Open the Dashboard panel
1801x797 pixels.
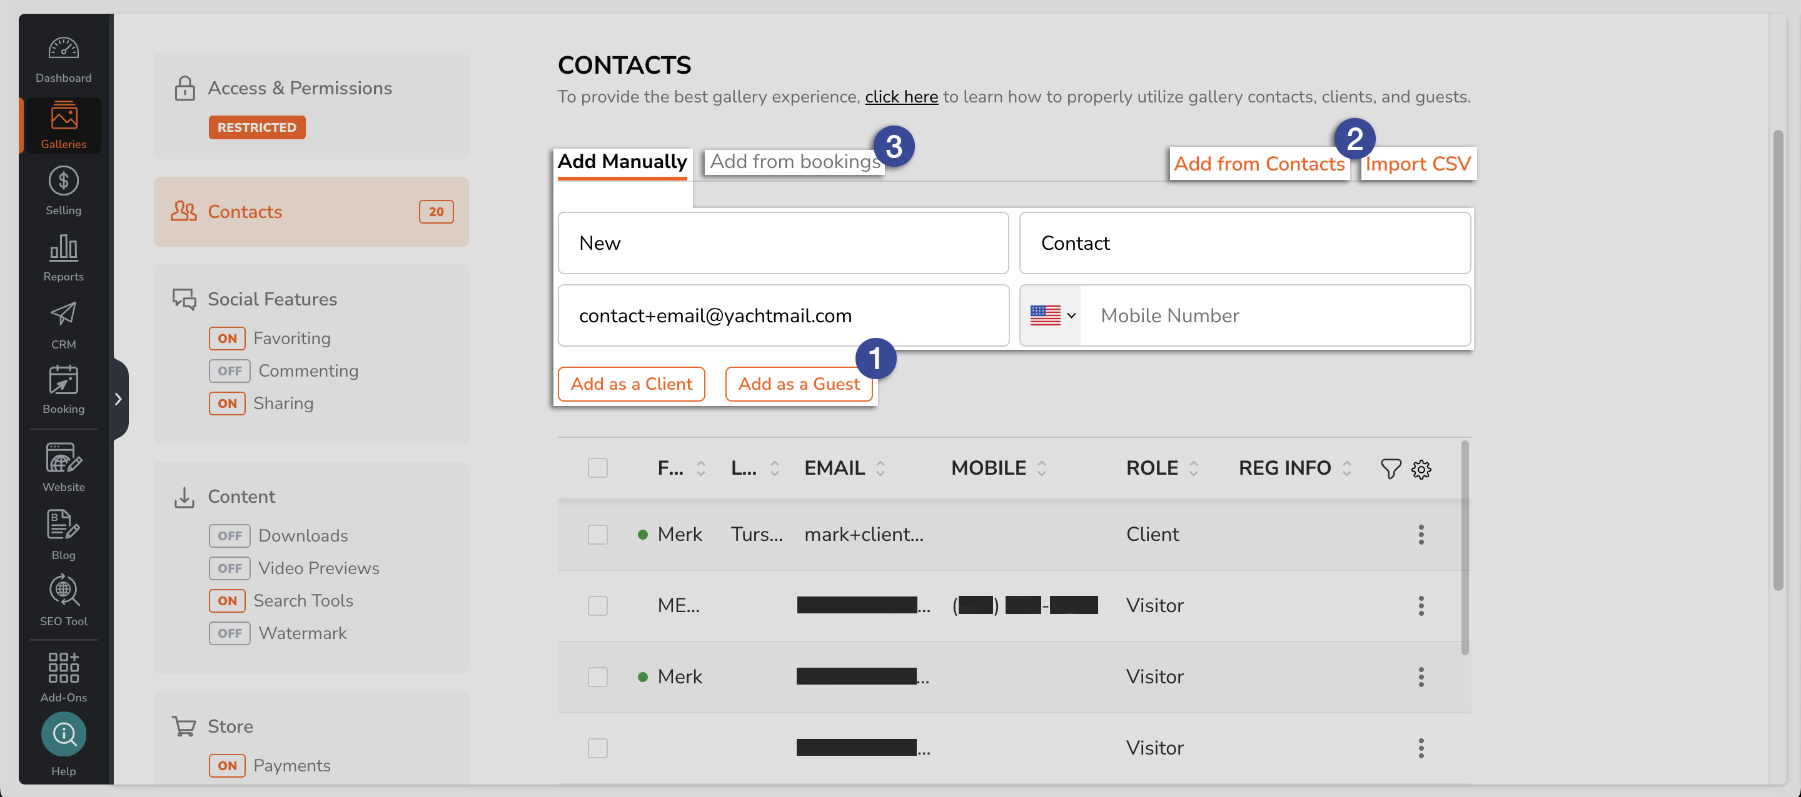63,59
